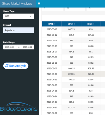The height and width of the screenshot is (115, 105).
Task: Click open value 764.8
Action: (71, 52)
